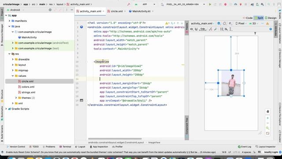The width and height of the screenshot is (282, 159).
Task: Set default margins 0dp button
Action: [x=203, y=29]
